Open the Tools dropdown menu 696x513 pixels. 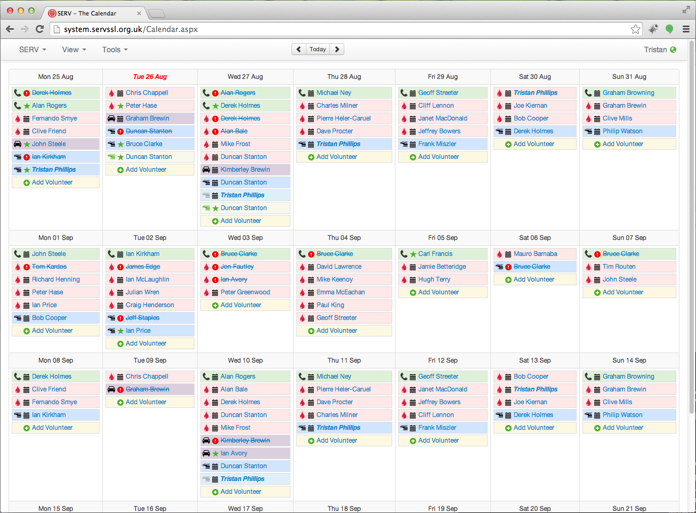[x=115, y=50]
